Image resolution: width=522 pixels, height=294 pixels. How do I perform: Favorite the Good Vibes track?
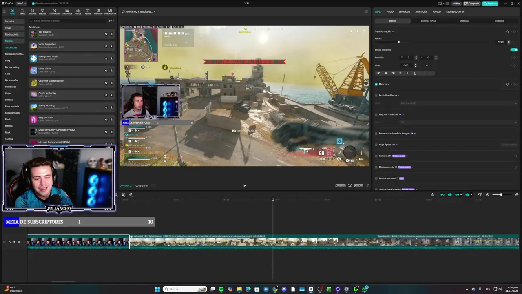[x=106, y=71]
